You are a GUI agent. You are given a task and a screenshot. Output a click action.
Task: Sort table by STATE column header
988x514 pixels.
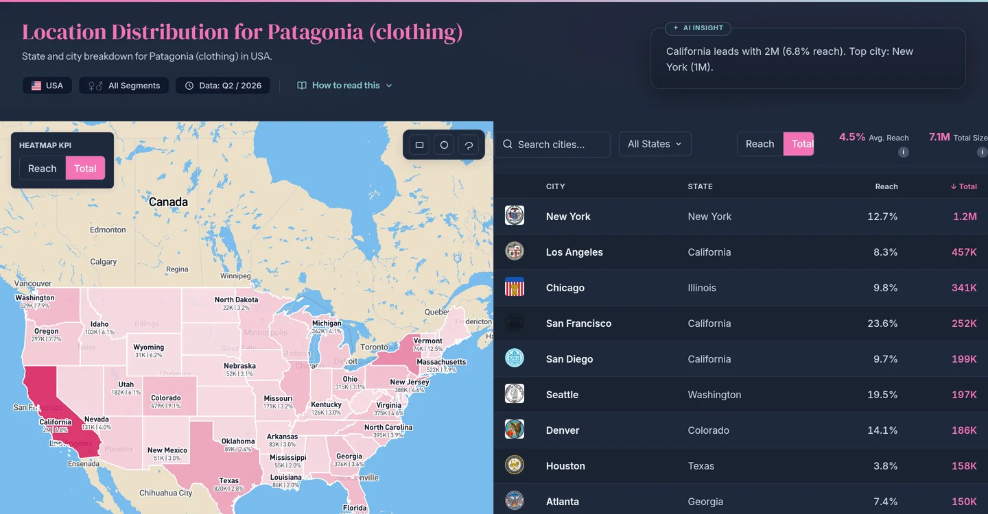point(701,186)
